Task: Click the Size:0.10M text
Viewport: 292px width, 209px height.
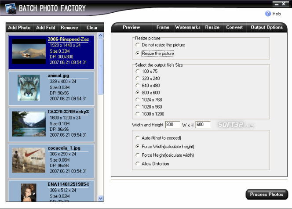Action: 60,124
